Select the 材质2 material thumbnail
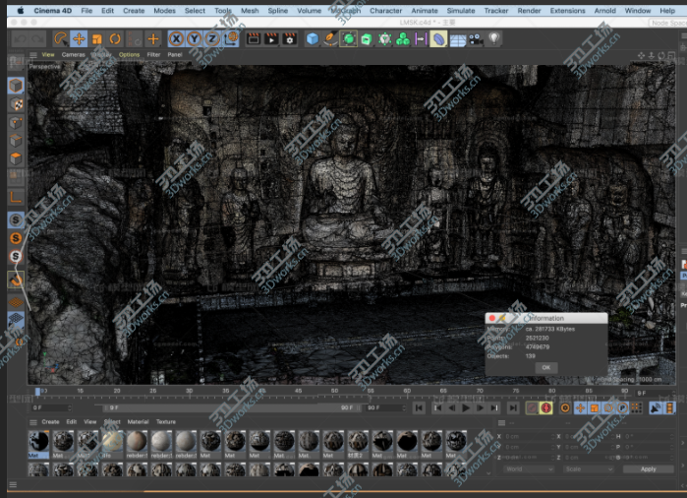Viewport: 687px width, 498px height. (358, 444)
